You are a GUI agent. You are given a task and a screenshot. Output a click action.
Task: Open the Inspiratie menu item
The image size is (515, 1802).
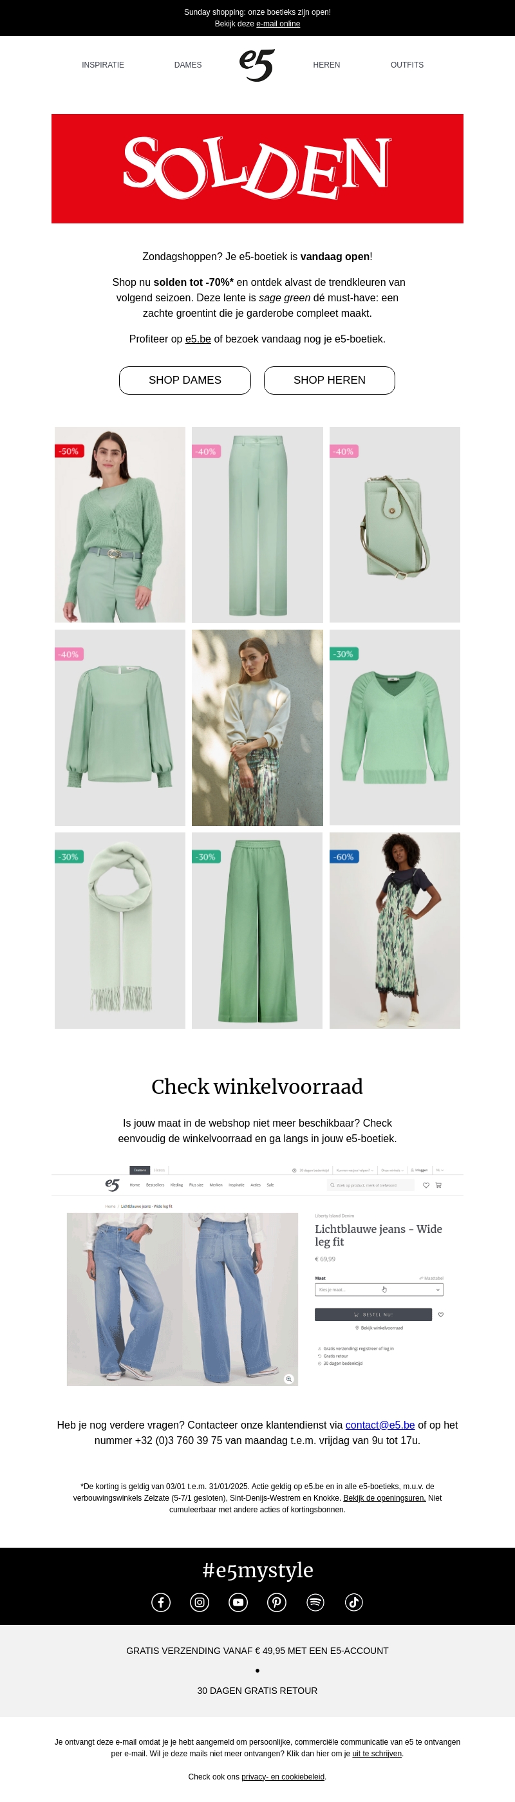point(103,65)
